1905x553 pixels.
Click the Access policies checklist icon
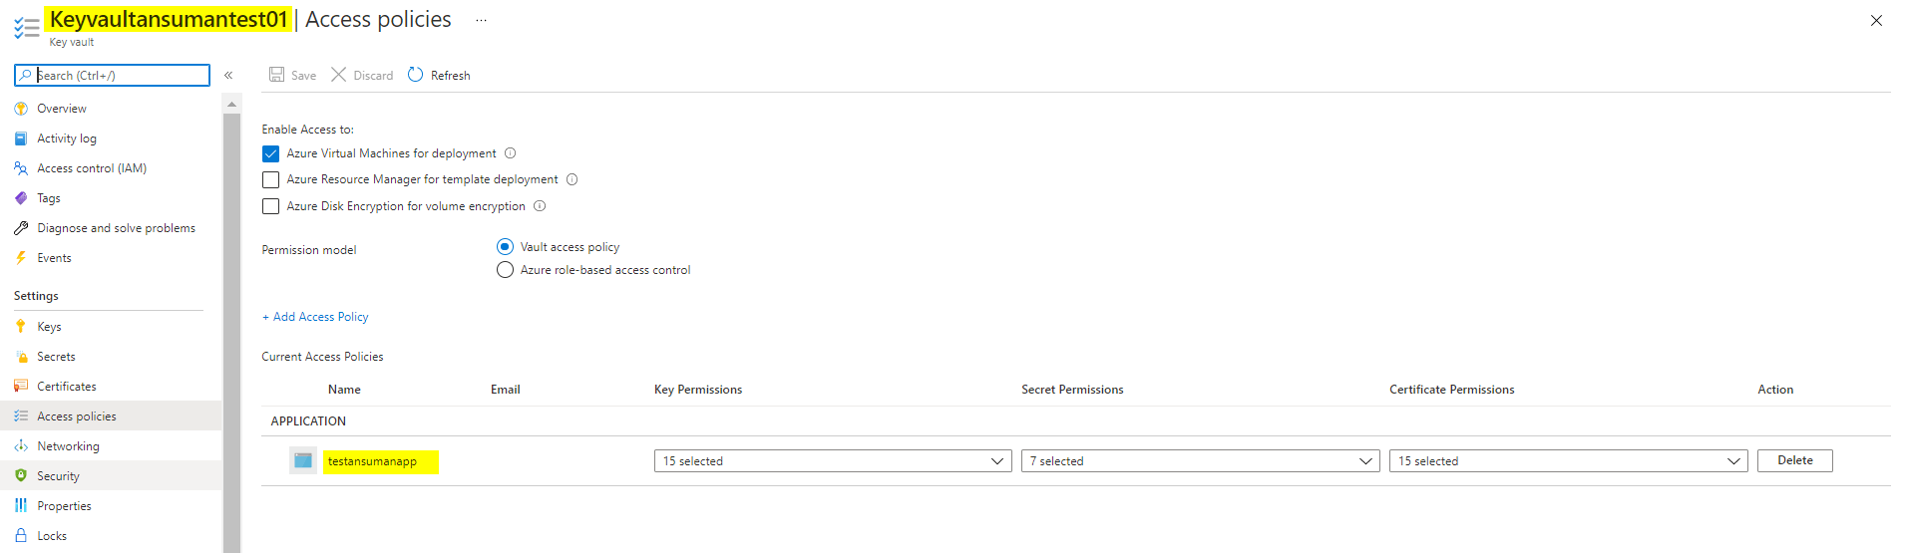21,416
